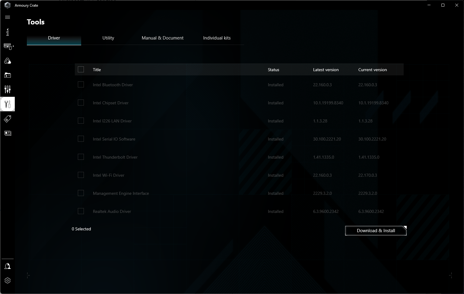Screen dimensions: 464x294
Task: Check the Realtek Audio Driver checkbox
Action: coord(81,211)
